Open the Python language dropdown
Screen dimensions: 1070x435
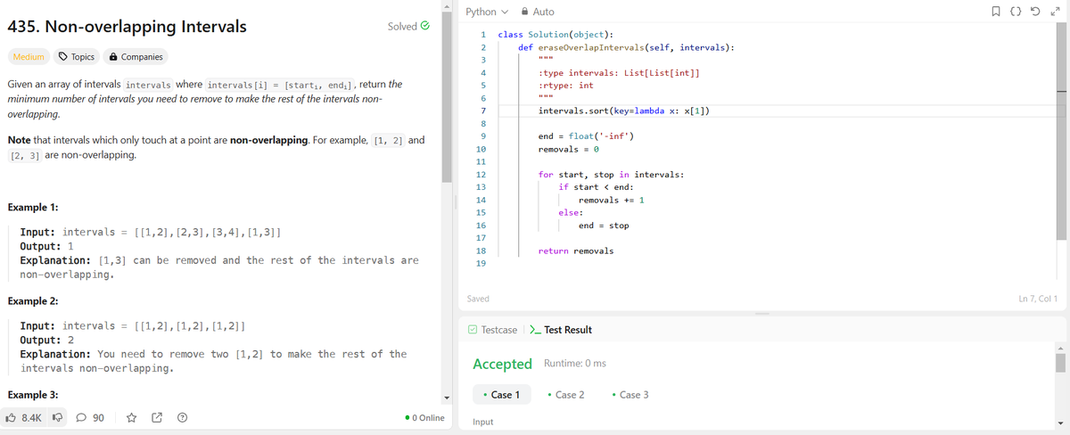pyautogui.click(x=487, y=12)
